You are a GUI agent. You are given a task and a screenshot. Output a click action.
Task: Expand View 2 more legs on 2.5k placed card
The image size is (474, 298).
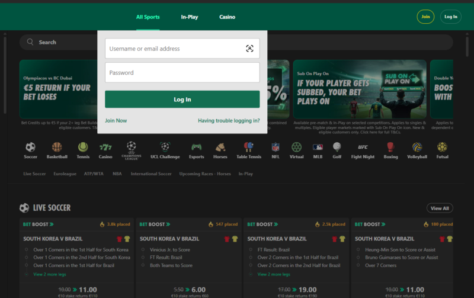(274, 274)
